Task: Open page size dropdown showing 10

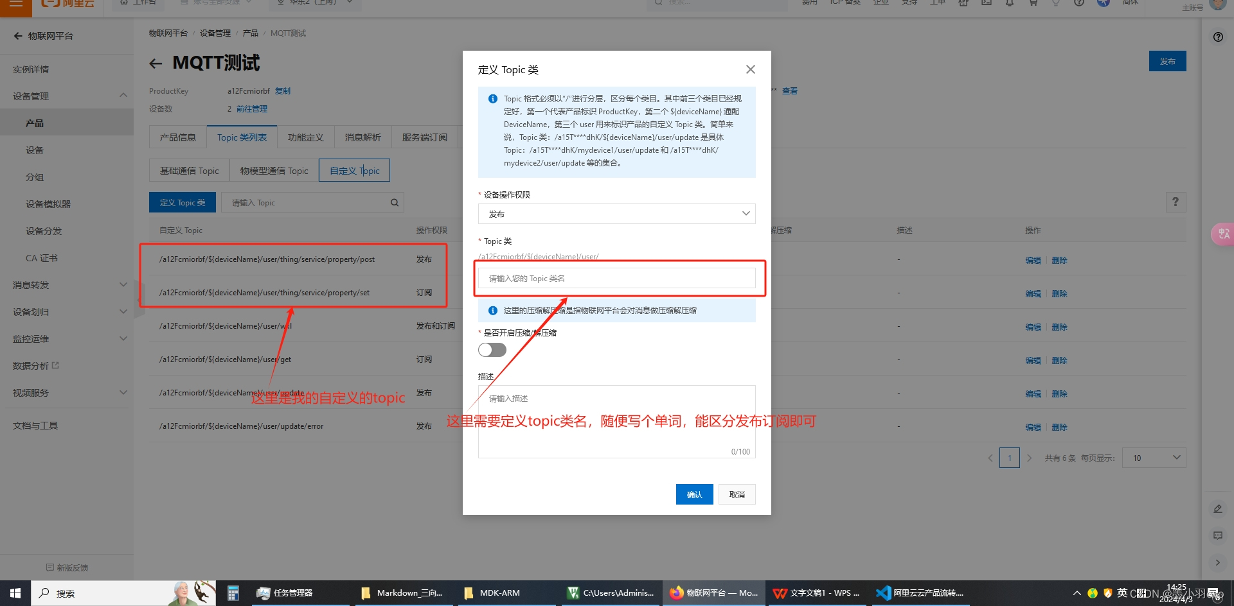Action: 1154,458
